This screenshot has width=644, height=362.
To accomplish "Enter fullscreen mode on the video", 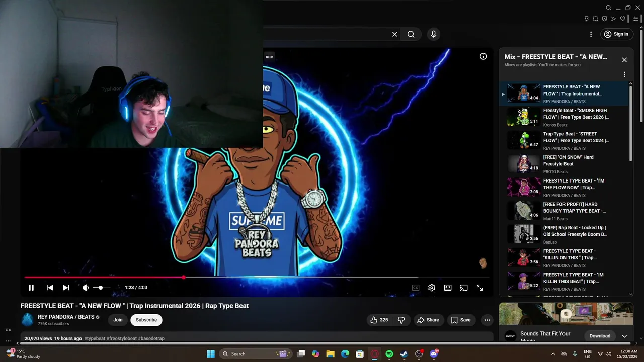I will 480,288.
